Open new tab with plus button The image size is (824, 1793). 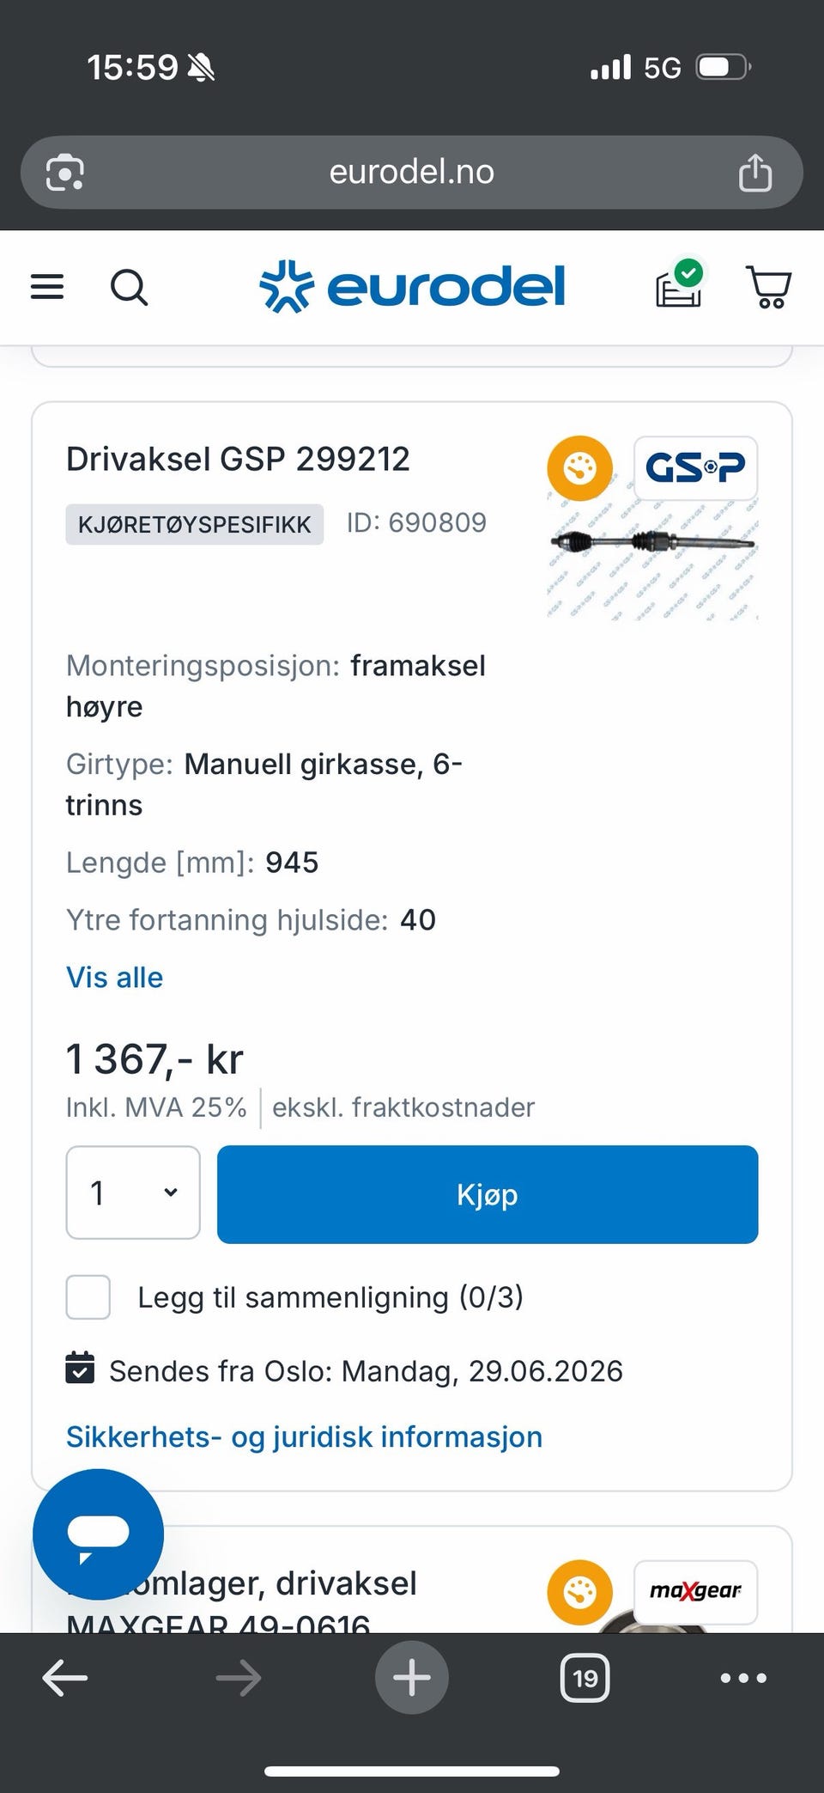412,1678
